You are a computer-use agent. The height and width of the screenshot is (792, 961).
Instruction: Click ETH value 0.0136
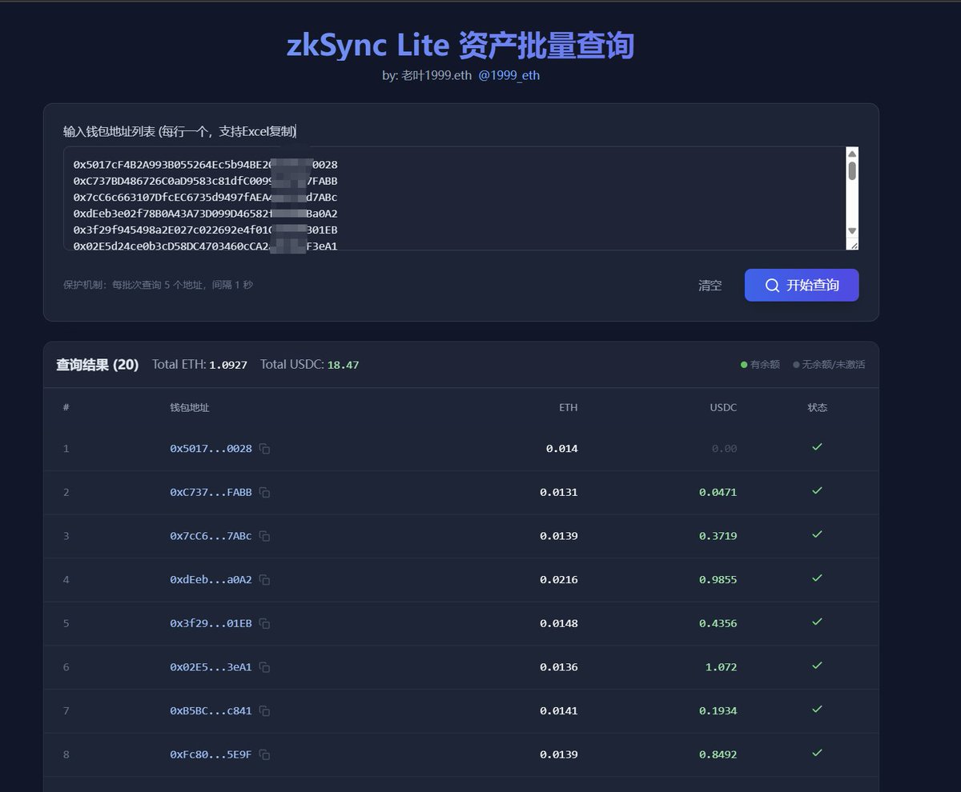click(x=559, y=667)
